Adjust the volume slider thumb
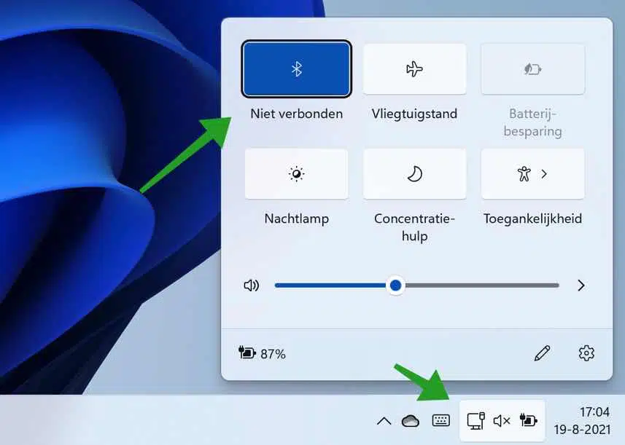The width and height of the screenshot is (625, 445). pos(395,285)
